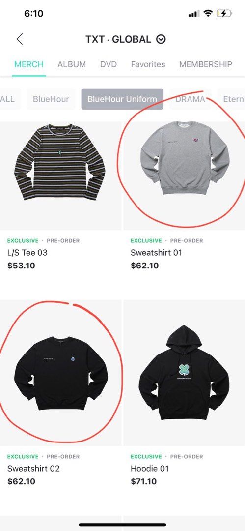Switch to the ALBUM tab
The height and width of the screenshot is (531, 245).
click(x=72, y=64)
